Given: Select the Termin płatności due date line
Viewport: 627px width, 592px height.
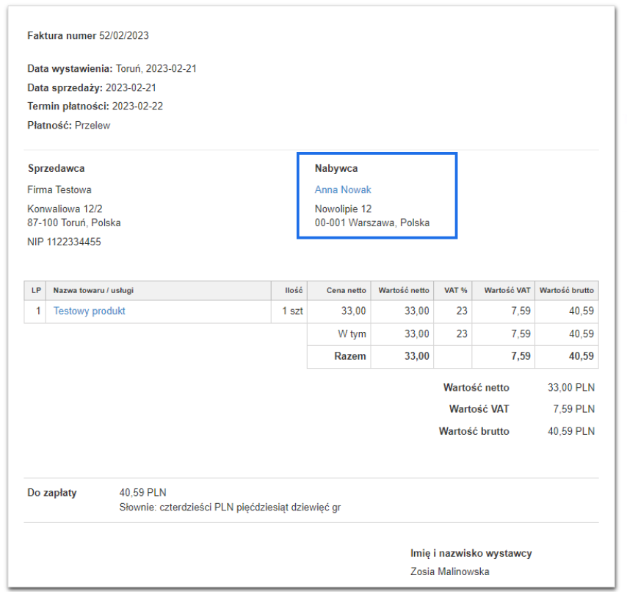Looking at the screenshot, I should [95, 106].
